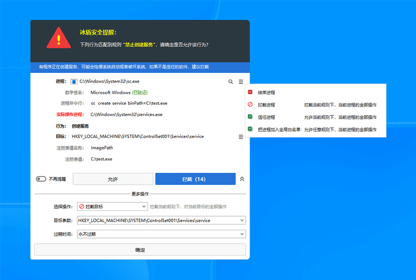The height and width of the screenshot is (280, 416).
Task: Click the 允许 button
Action: 113,179
